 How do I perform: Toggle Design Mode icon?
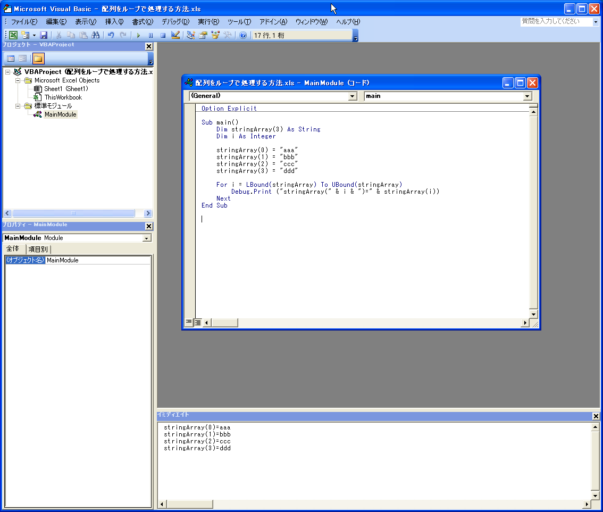pyautogui.click(x=175, y=35)
